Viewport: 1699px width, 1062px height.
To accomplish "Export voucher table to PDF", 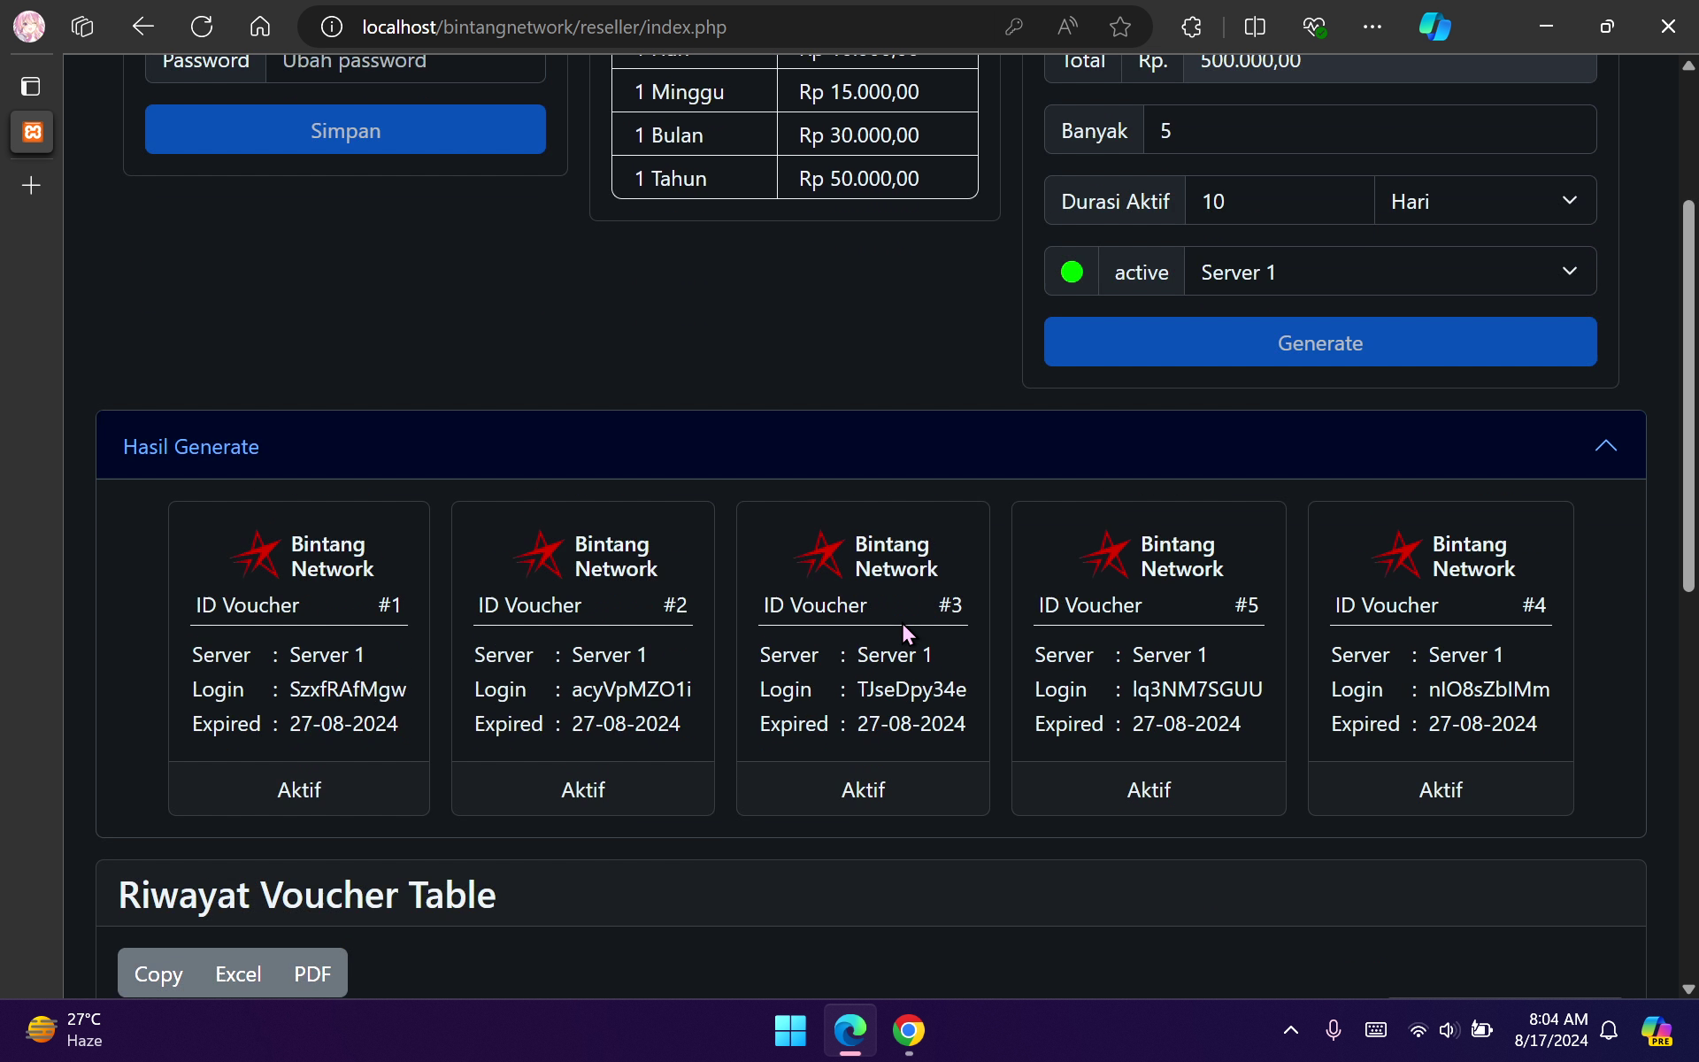I will (312, 973).
